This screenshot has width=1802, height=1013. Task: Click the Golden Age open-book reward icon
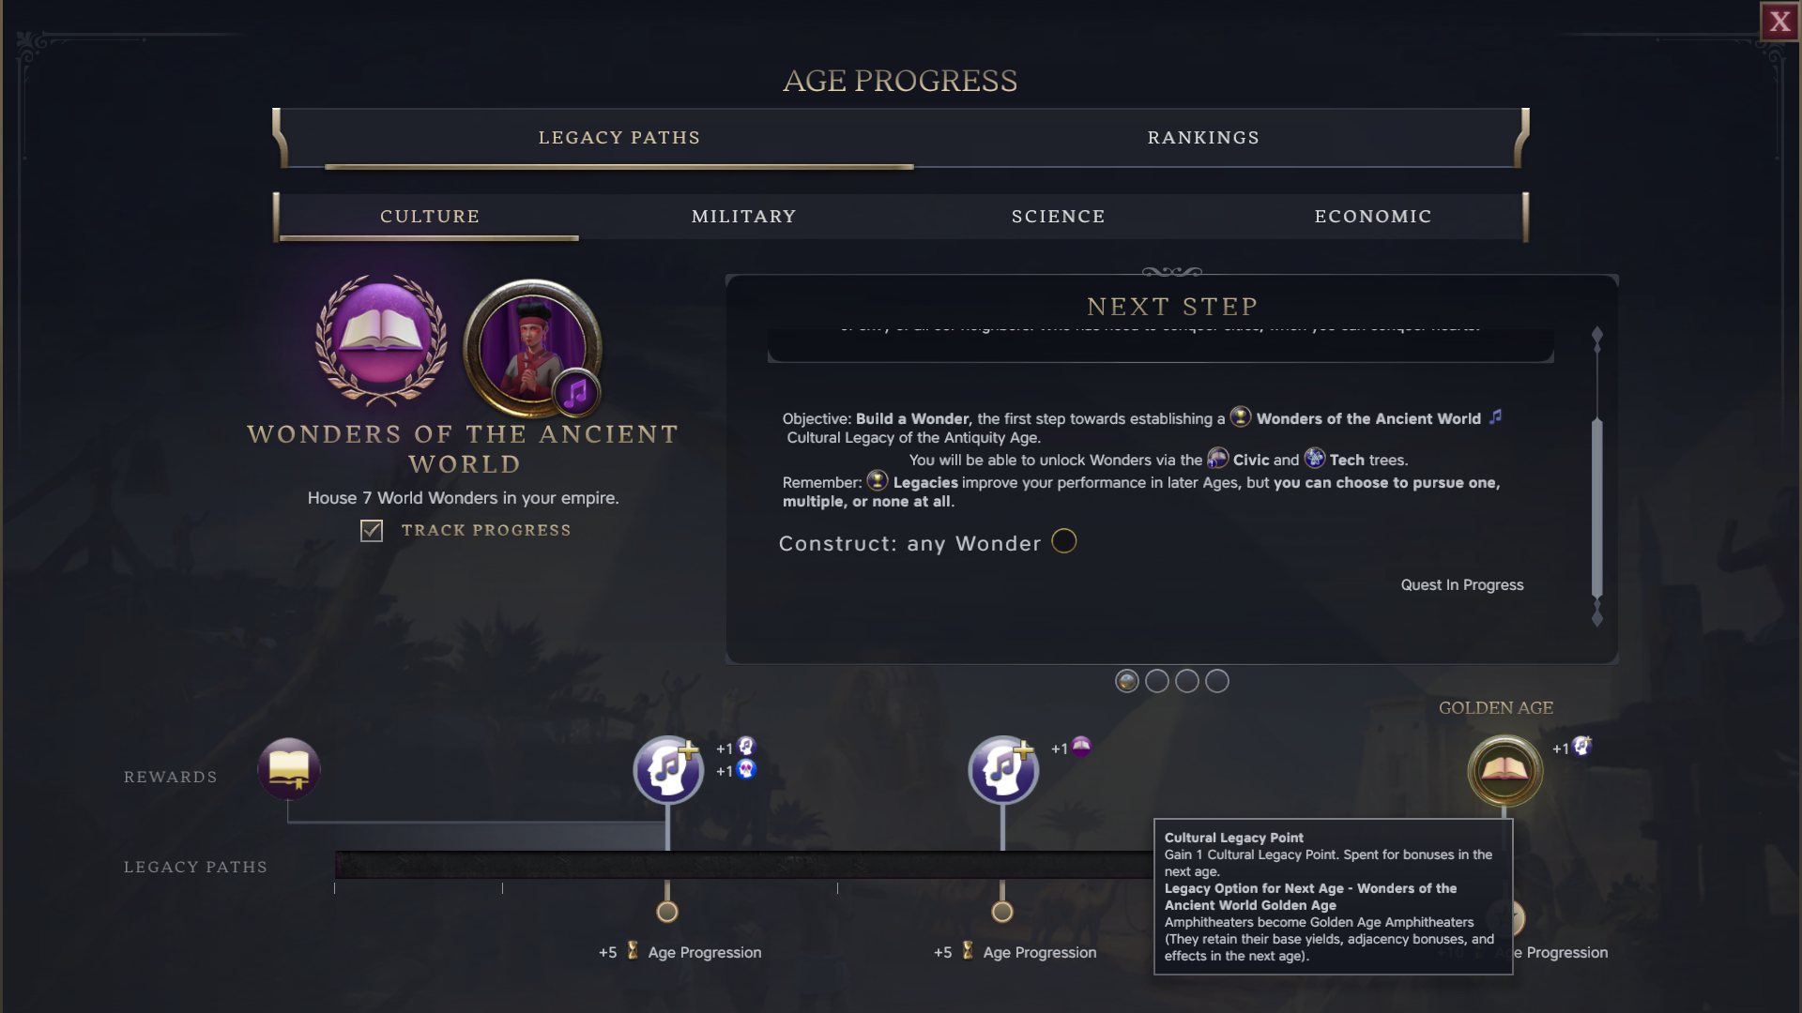[1504, 771]
